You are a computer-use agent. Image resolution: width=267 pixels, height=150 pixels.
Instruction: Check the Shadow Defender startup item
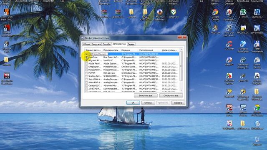86,76
